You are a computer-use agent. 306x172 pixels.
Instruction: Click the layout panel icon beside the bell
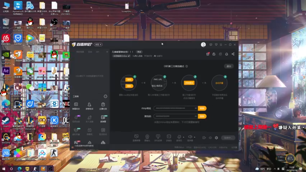point(220,54)
